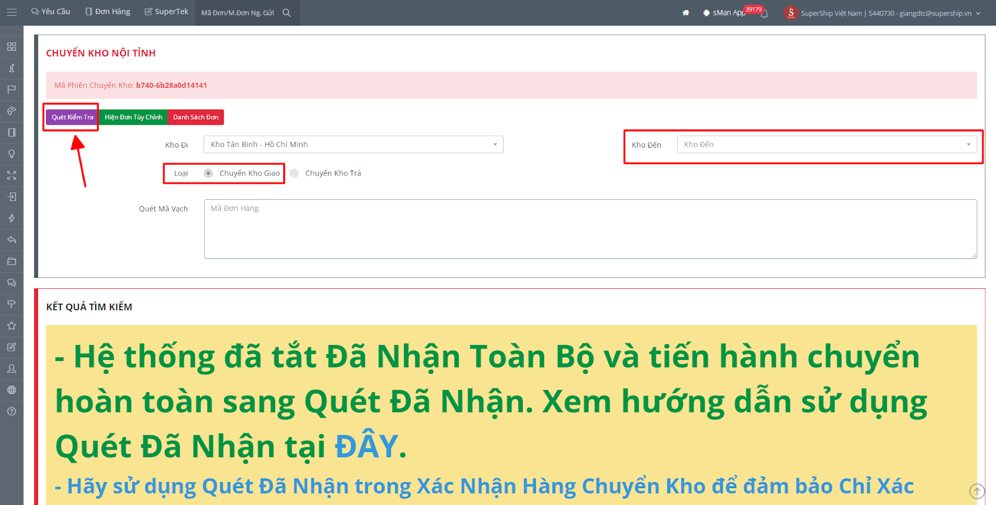Open the Kho Đến dropdown
The width and height of the screenshot is (996, 505).
pos(827,144)
